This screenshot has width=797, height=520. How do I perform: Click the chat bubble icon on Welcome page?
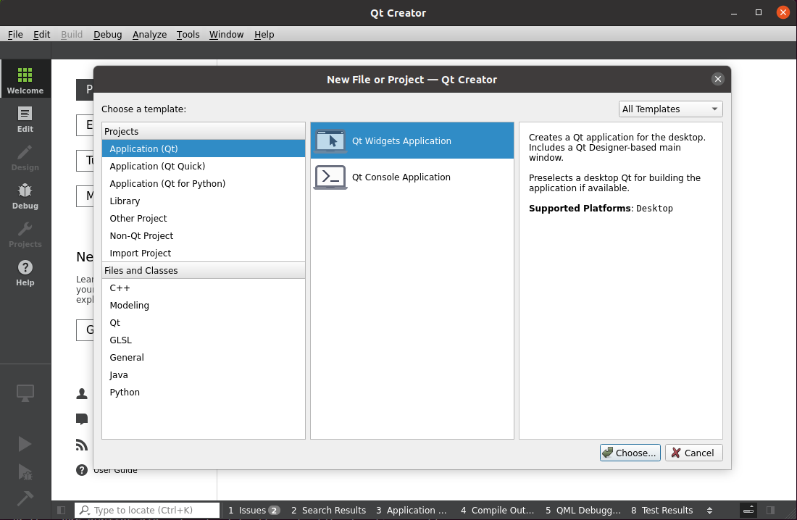pos(82,419)
